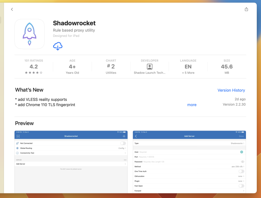Click 'add Chrome 110 TLS fingerprint' text

tap(46, 105)
